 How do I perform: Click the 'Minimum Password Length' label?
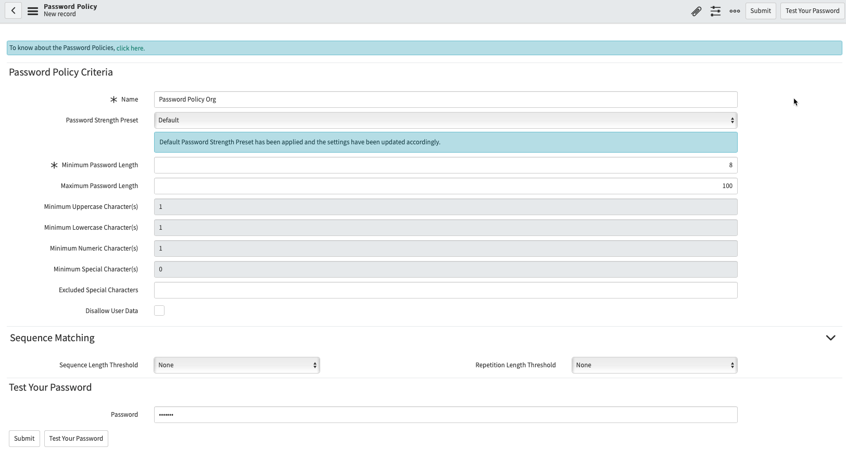click(100, 165)
